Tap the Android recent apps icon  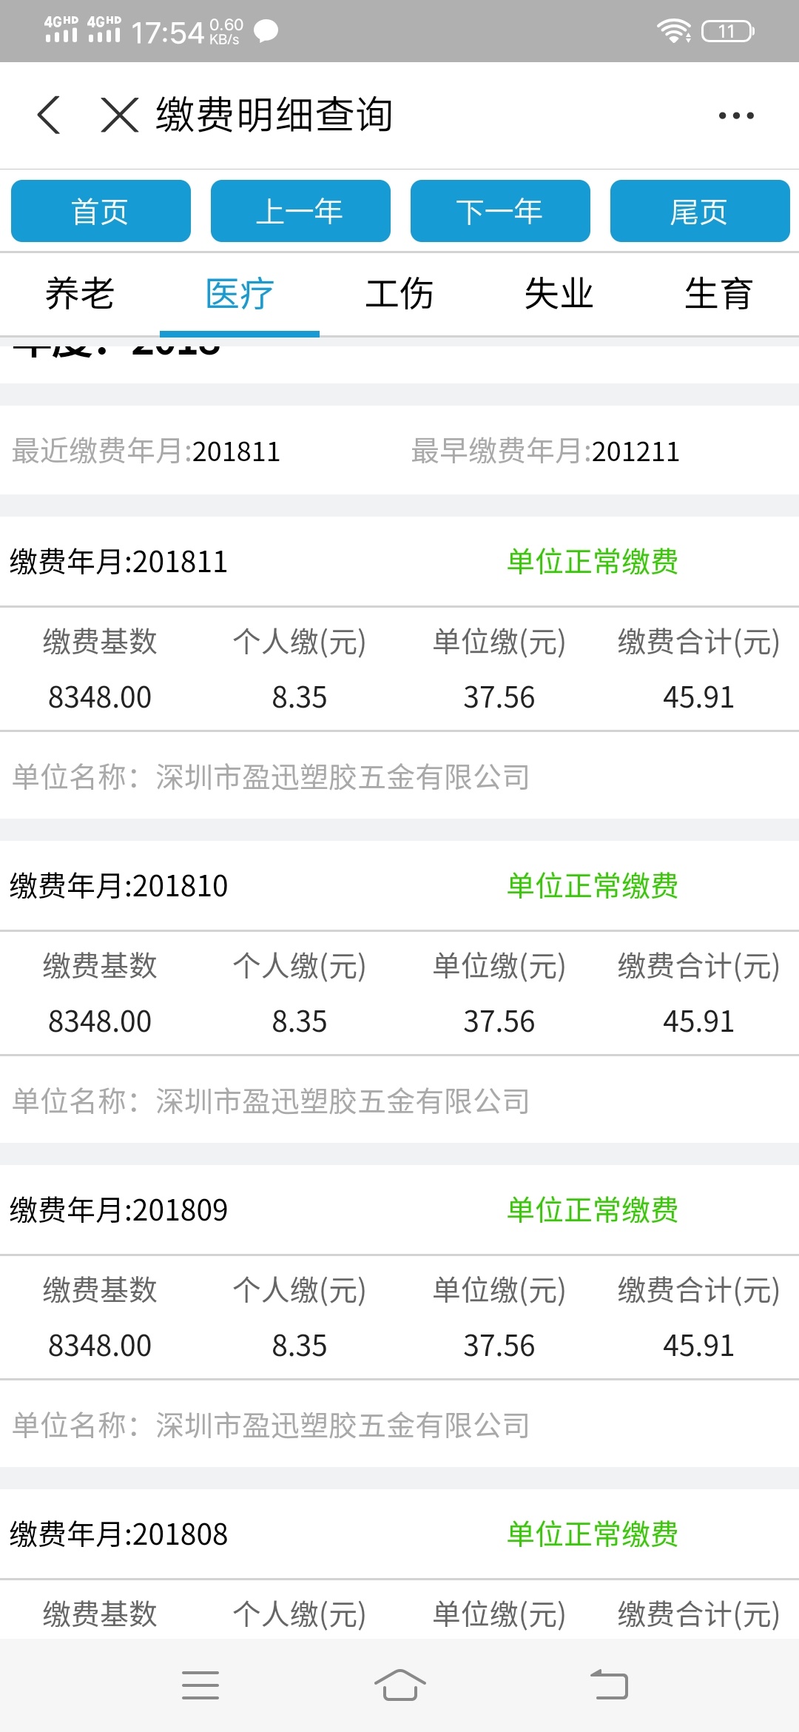200,1685
